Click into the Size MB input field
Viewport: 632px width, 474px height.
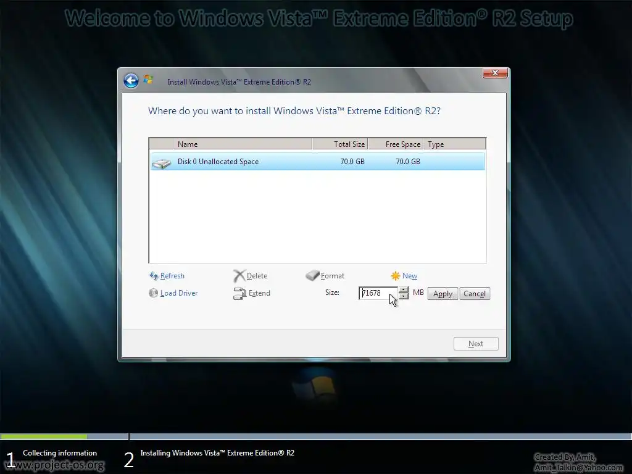click(x=378, y=293)
